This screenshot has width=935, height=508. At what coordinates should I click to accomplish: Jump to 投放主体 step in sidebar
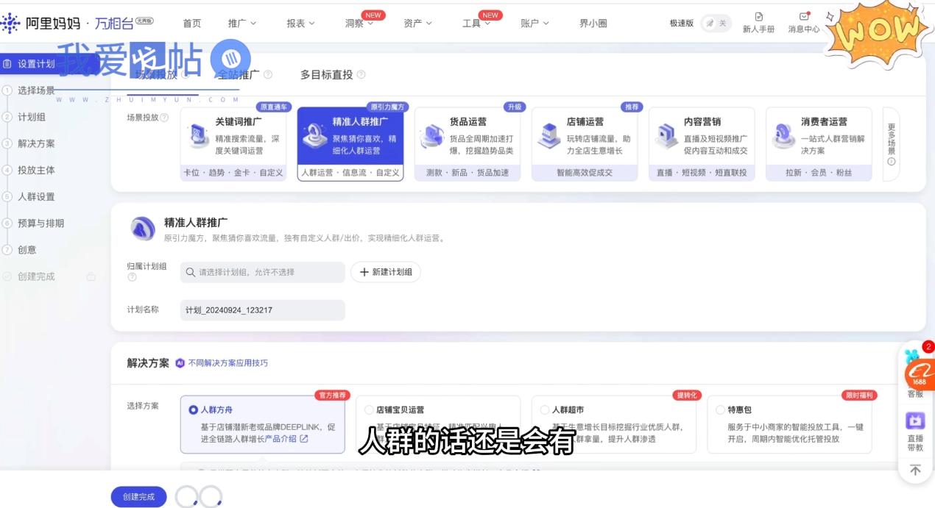coord(36,170)
